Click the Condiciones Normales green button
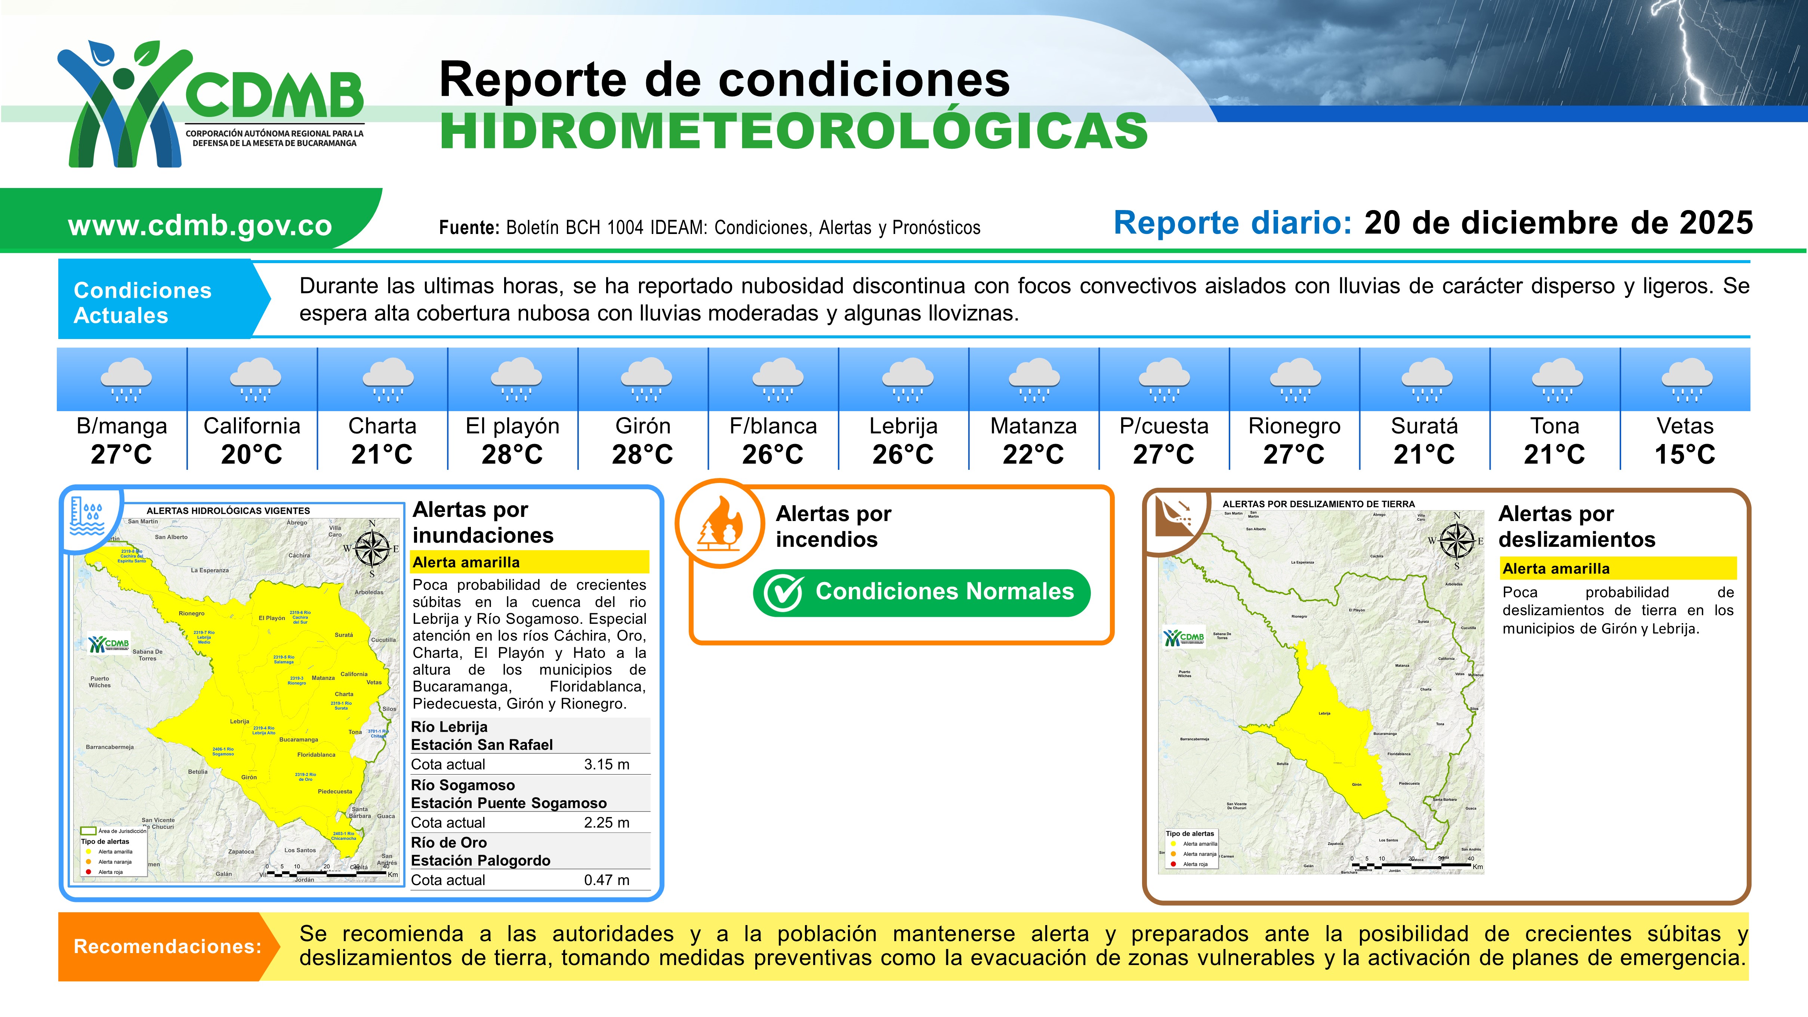The height and width of the screenshot is (1017, 1808). point(922,593)
